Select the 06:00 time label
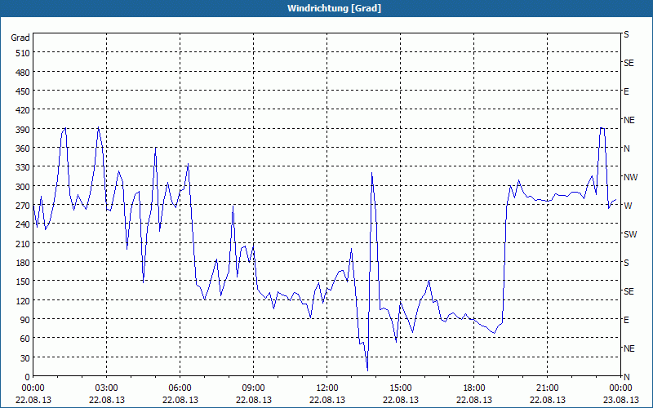The image size is (653, 408). tap(180, 388)
